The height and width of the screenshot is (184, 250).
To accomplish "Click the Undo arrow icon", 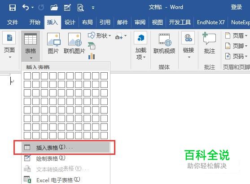I will [x=26, y=7].
